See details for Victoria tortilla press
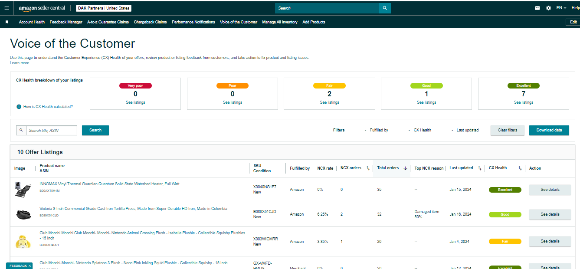This screenshot has width=580, height=269. click(x=550, y=214)
